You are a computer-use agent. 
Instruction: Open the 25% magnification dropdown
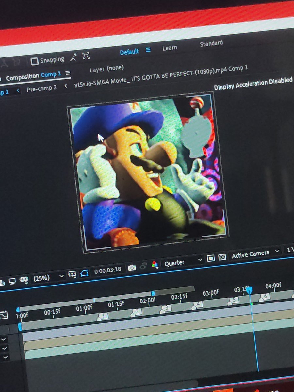point(48,278)
